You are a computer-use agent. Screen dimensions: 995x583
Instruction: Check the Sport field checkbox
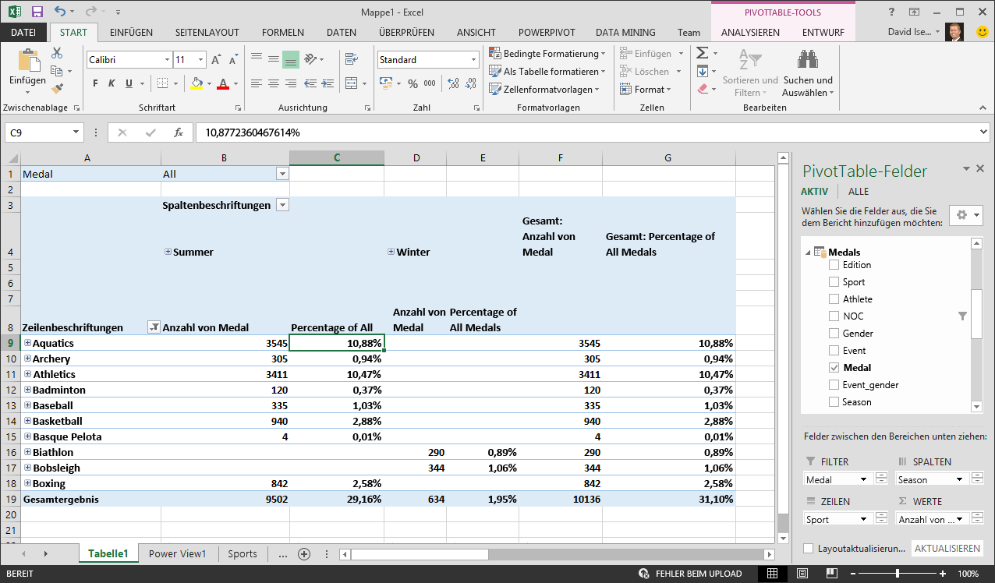point(834,282)
